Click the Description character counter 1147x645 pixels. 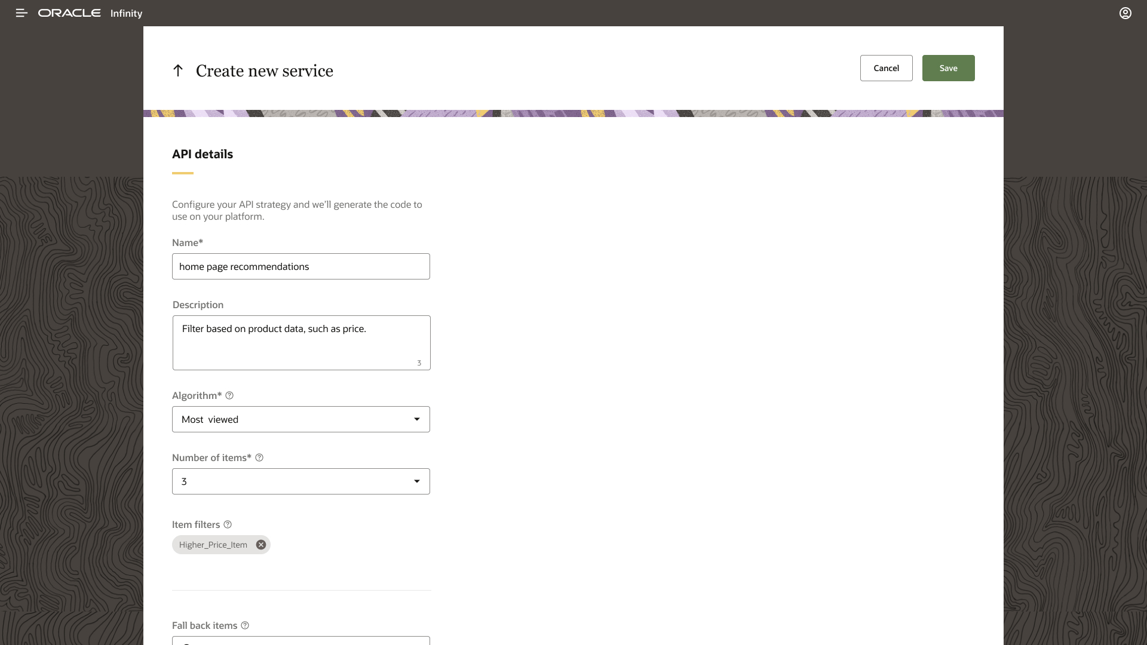pyautogui.click(x=419, y=363)
